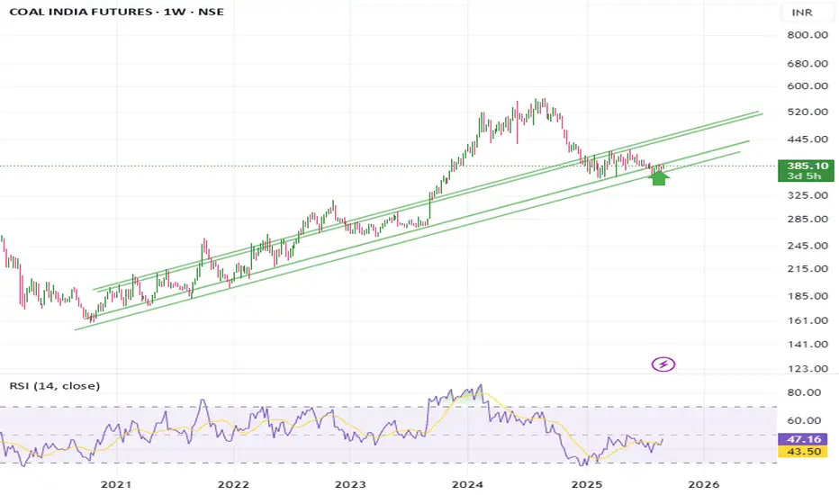
Task: Click the 2023 label on time axis
Action: tap(350, 484)
